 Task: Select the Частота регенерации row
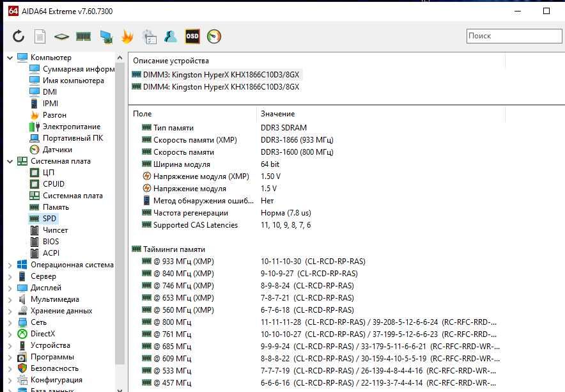click(x=226, y=213)
